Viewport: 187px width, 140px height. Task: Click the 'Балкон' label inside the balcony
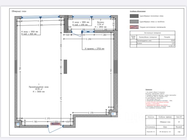pos(101,22)
